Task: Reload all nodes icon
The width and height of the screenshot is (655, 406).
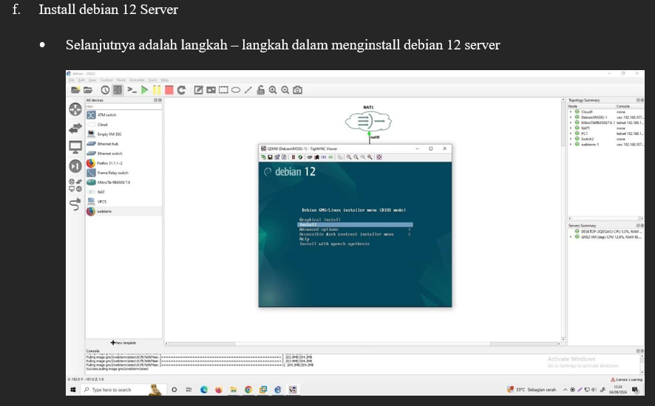Action: coord(181,90)
